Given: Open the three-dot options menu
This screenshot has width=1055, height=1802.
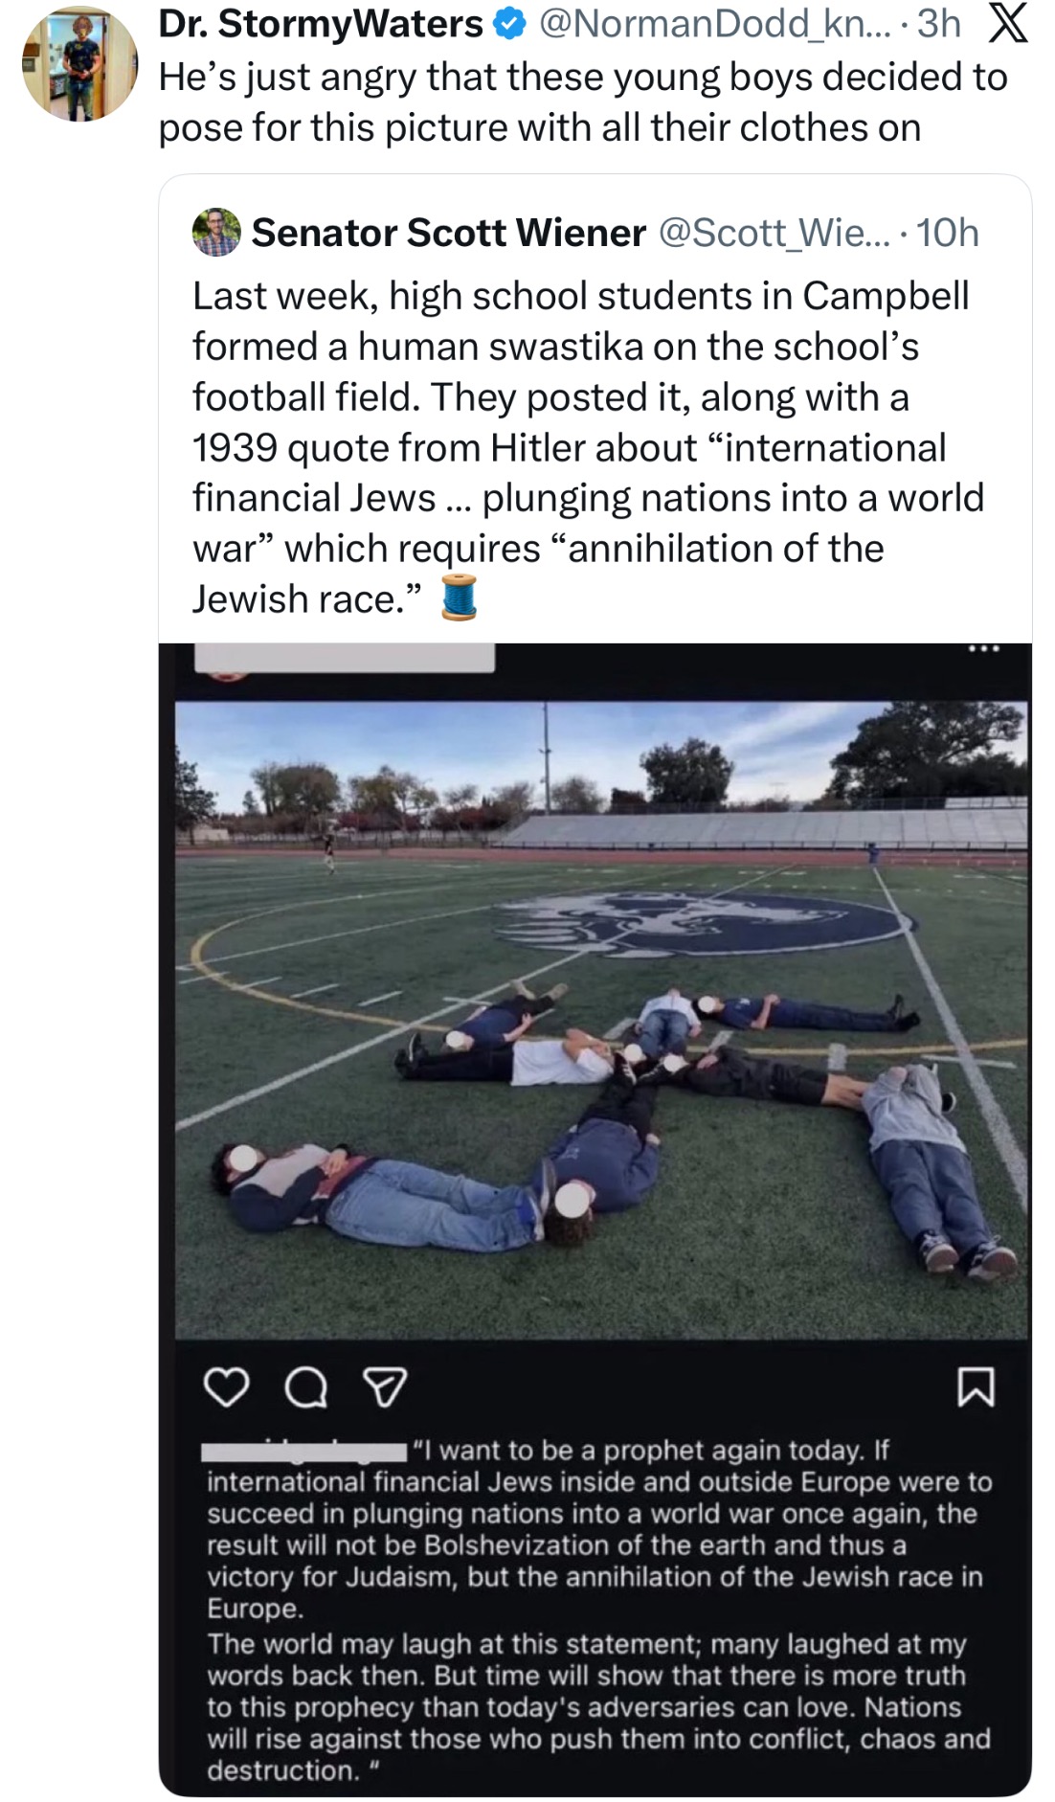Looking at the screenshot, I should coord(983,649).
